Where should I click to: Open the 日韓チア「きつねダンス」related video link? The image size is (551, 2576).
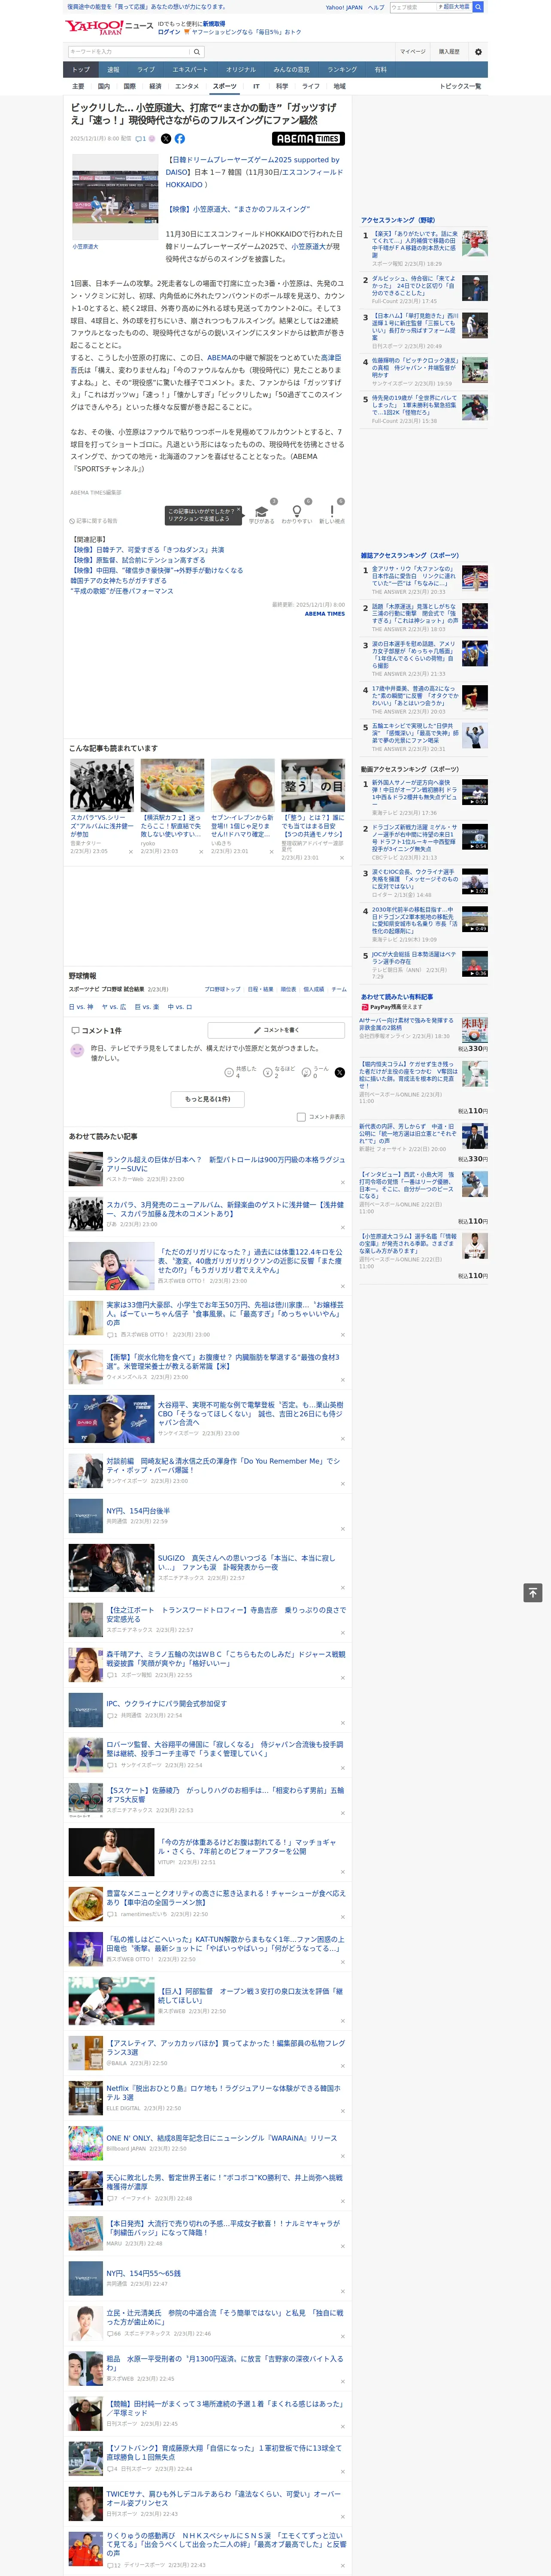147,550
